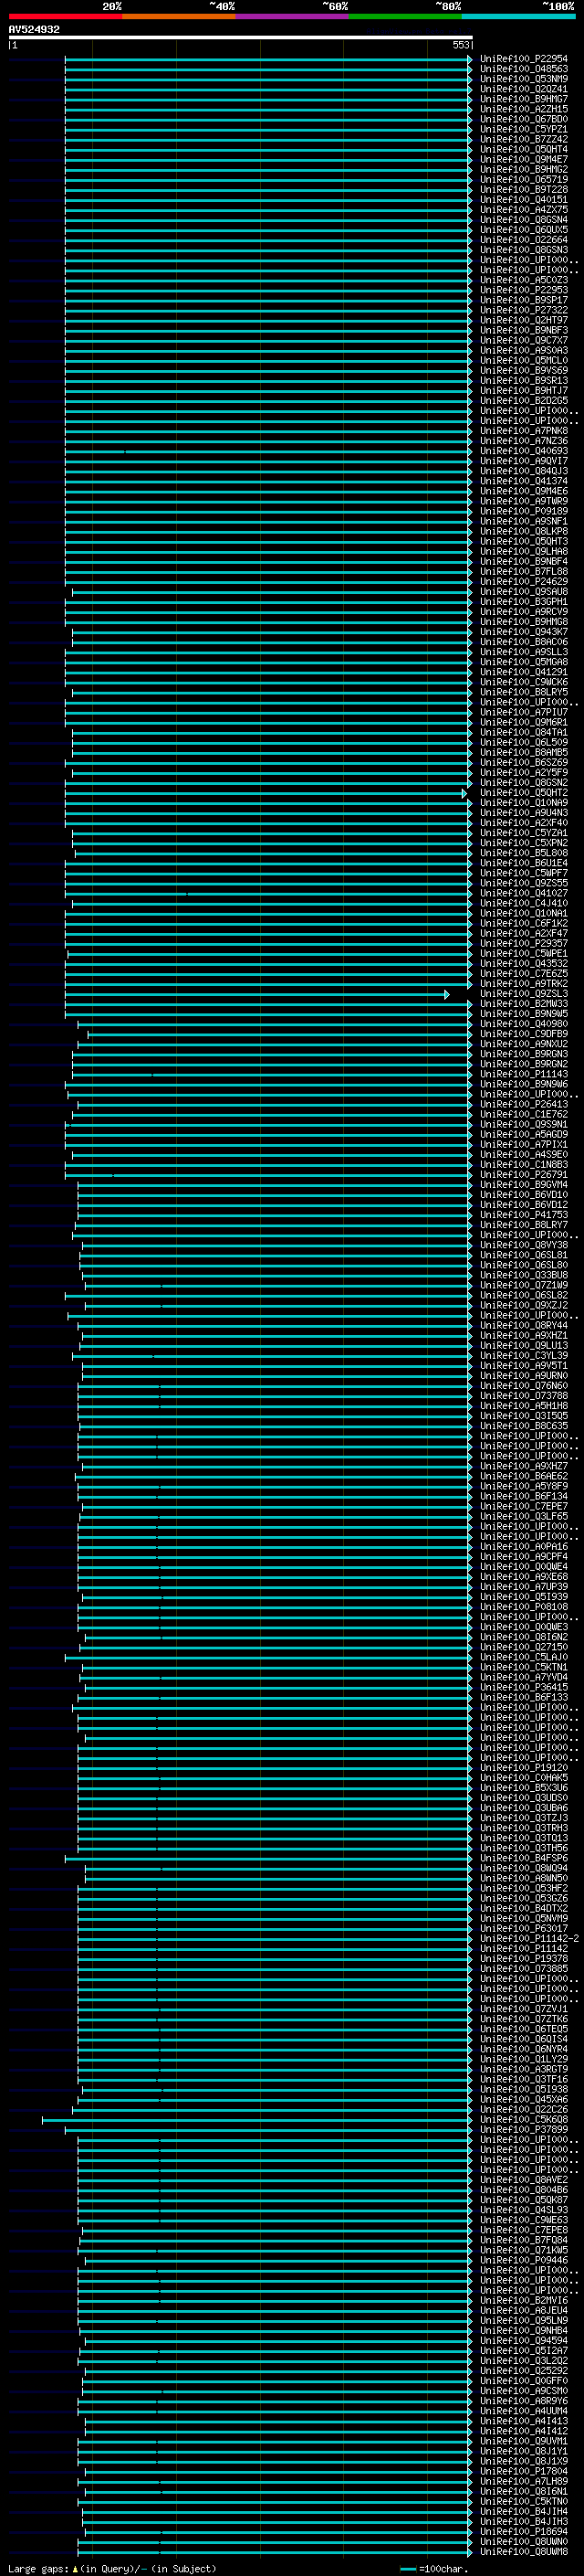Screen dimensions: 584x2576
Task: Click the short alignment arrowhead on the Q9ZSL3 row
Action: tap(447, 994)
